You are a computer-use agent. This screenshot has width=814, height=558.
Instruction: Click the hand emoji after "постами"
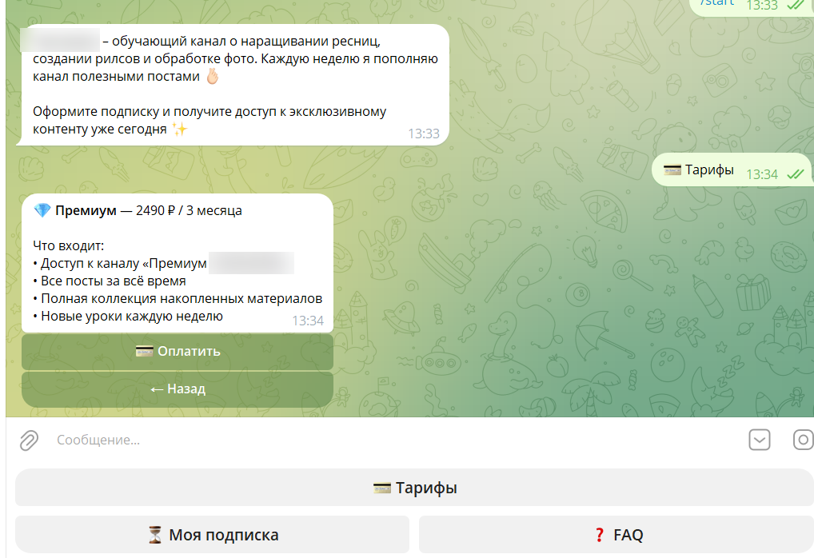213,76
